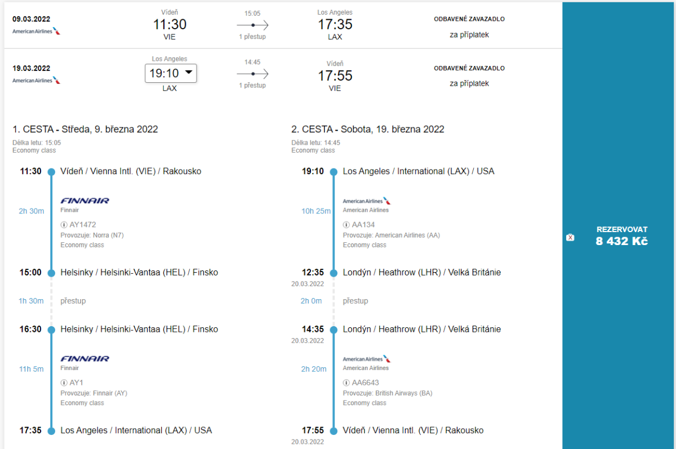The image size is (676, 449).
Task: Click the Finnair logo on flight AY1
Action: 84,358
